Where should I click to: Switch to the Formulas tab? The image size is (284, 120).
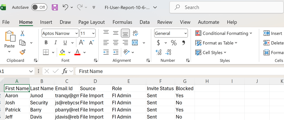coord(122,22)
